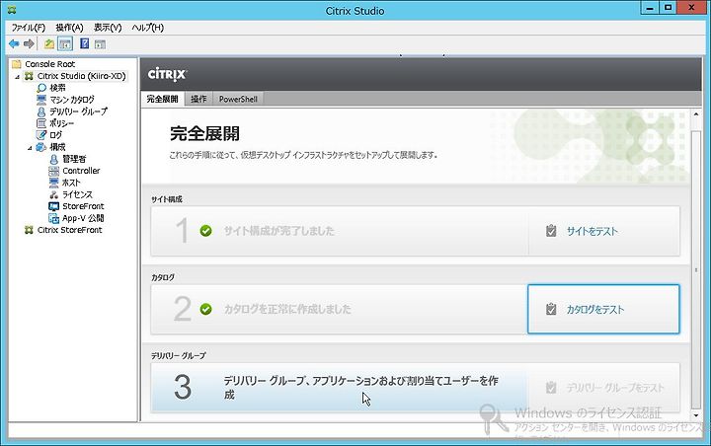Select StoreFront under 構成
The width and height of the screenshot is (711, 446).
(83, 206)
